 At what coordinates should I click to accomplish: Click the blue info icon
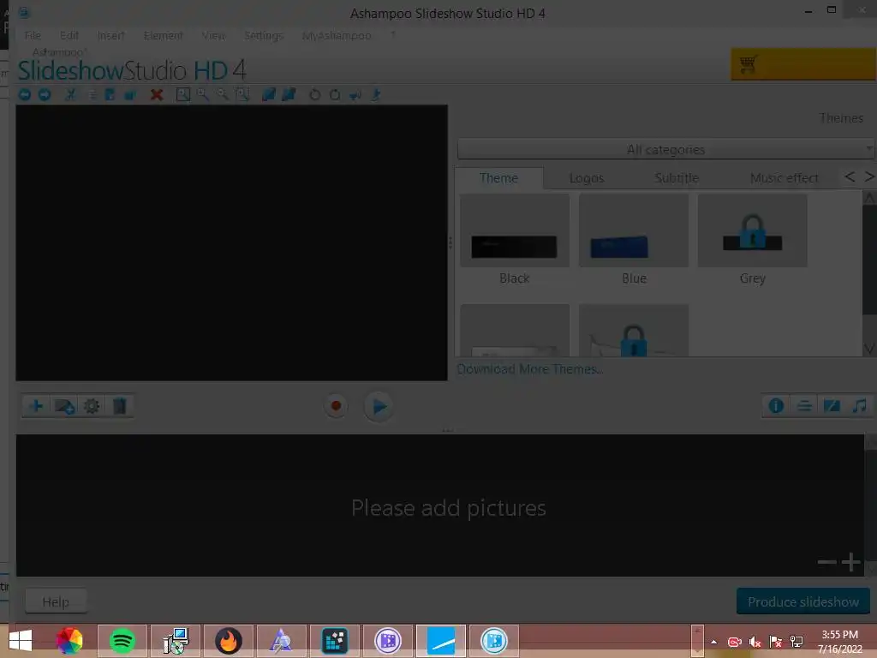click(x=776, y=405)
